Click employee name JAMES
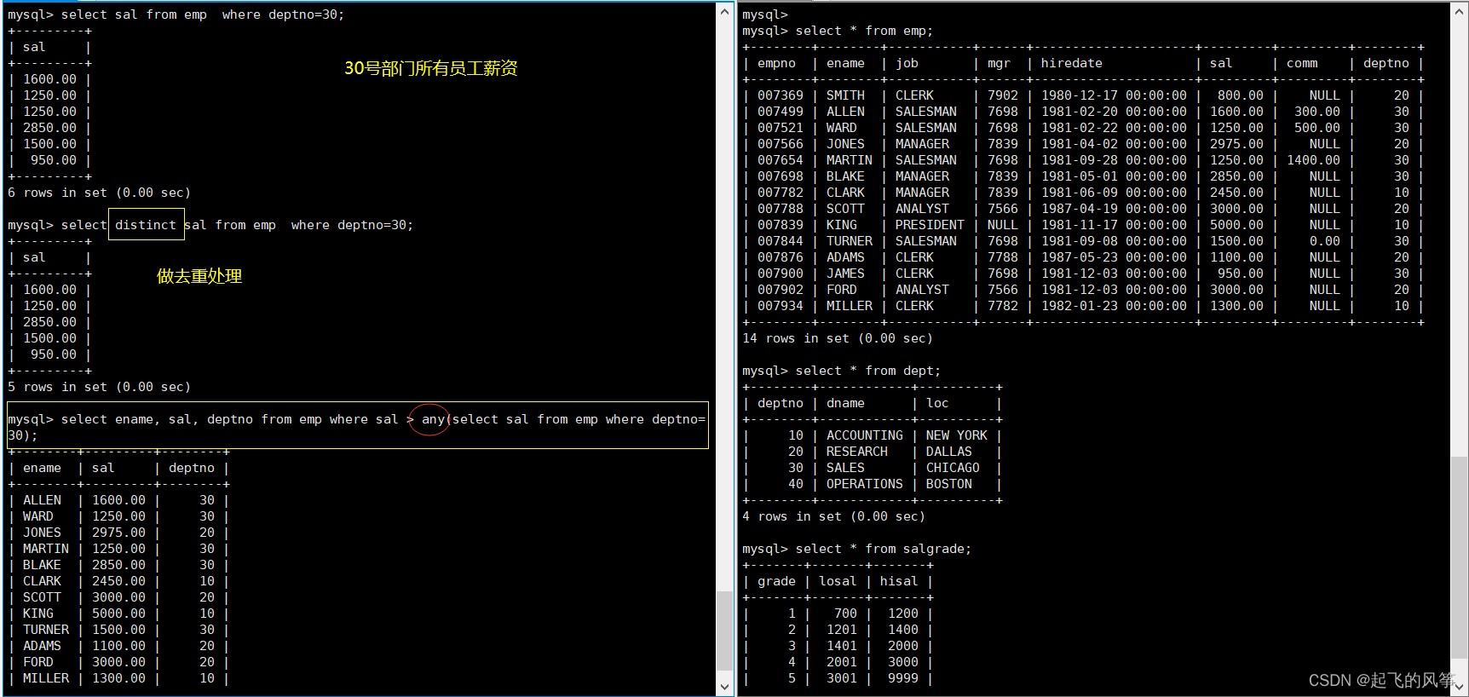Screen dimensions: 1469x697 coord(845,274)
